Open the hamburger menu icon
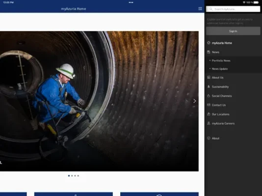This screenshot has width=262, height=196. 200,9
